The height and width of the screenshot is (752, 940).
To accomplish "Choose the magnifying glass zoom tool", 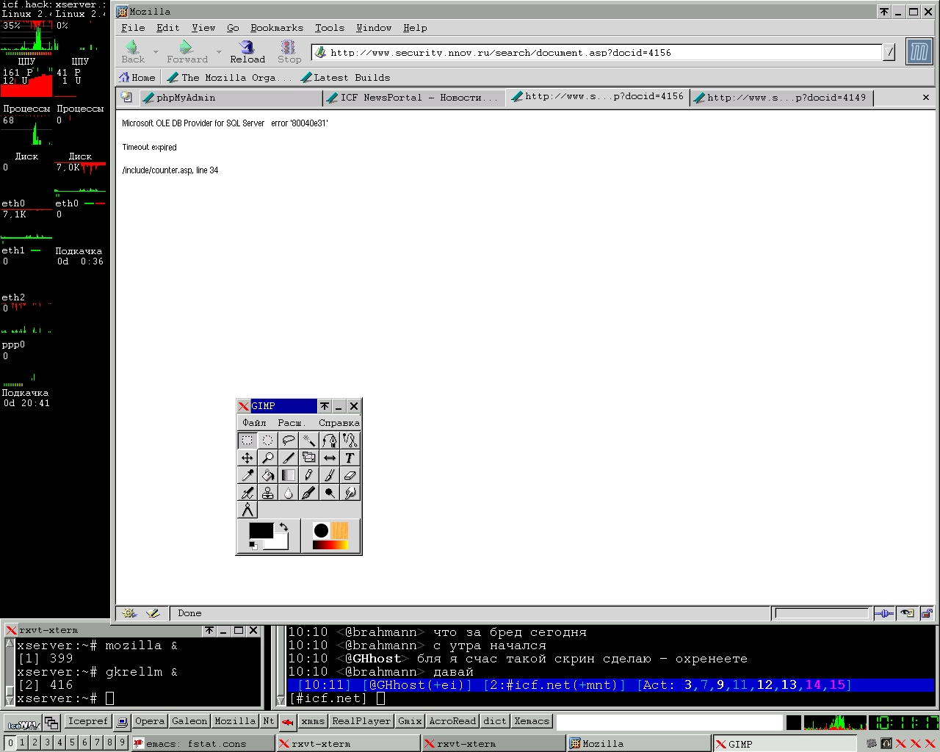I will pos(268,458).
